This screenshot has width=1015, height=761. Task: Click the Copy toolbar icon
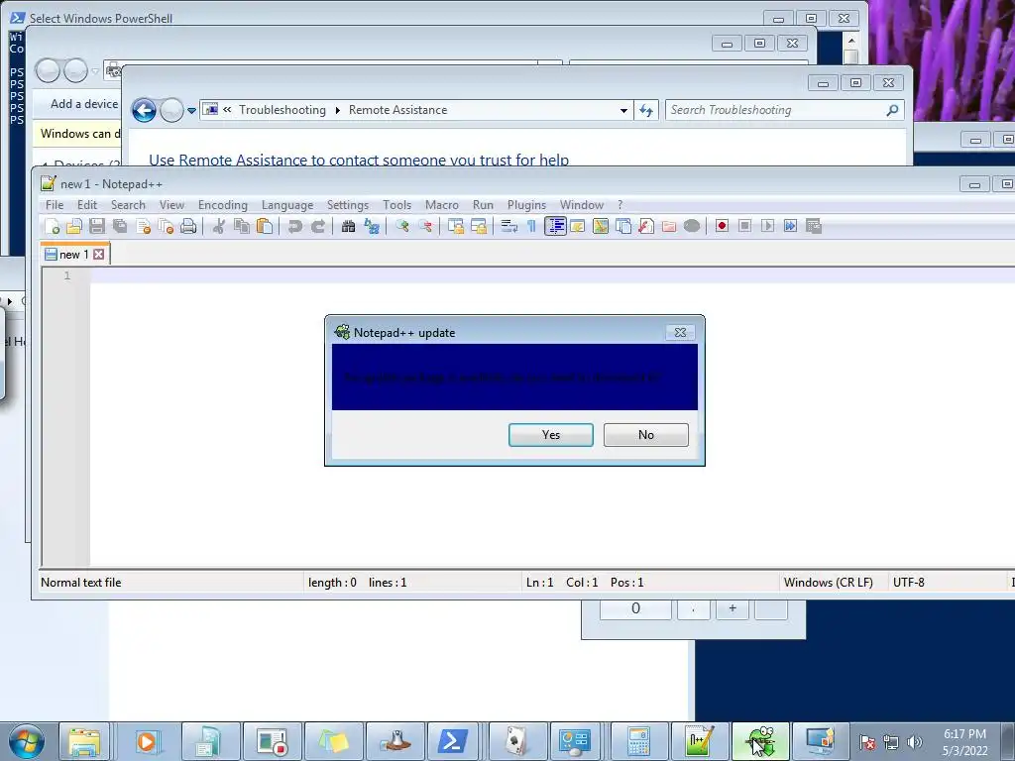(242, 226)
